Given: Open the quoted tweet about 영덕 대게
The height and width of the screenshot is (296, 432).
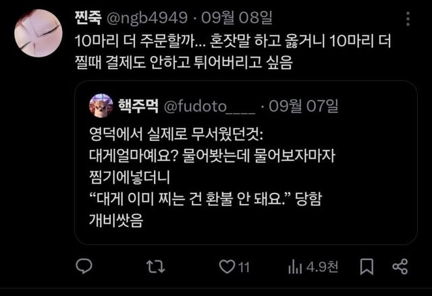Looking at the screenshot, I should [x=246, y=162].
